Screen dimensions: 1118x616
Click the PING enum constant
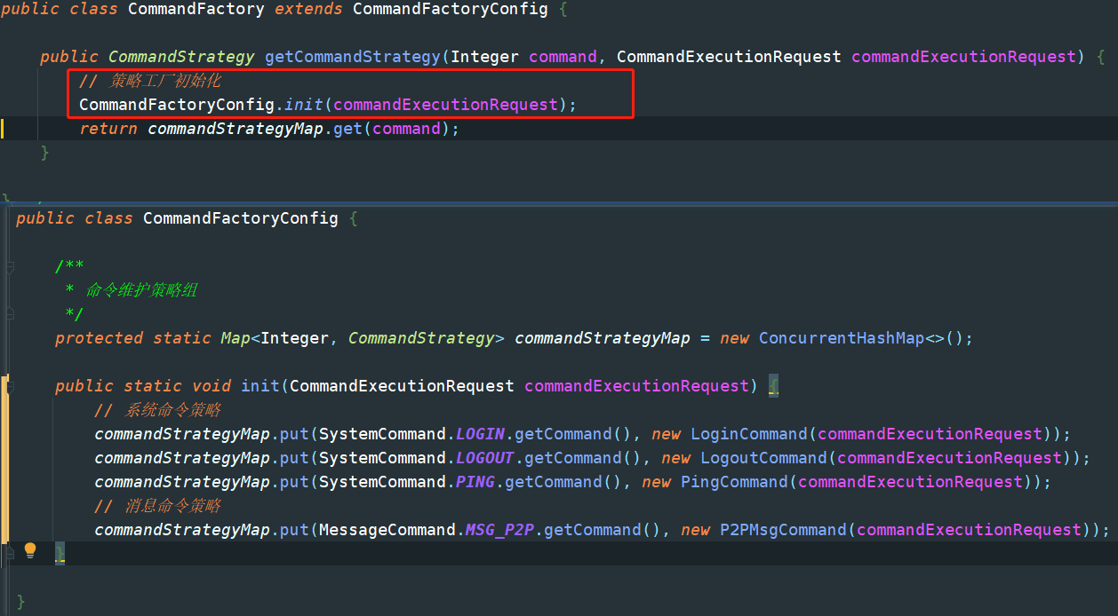475,482
